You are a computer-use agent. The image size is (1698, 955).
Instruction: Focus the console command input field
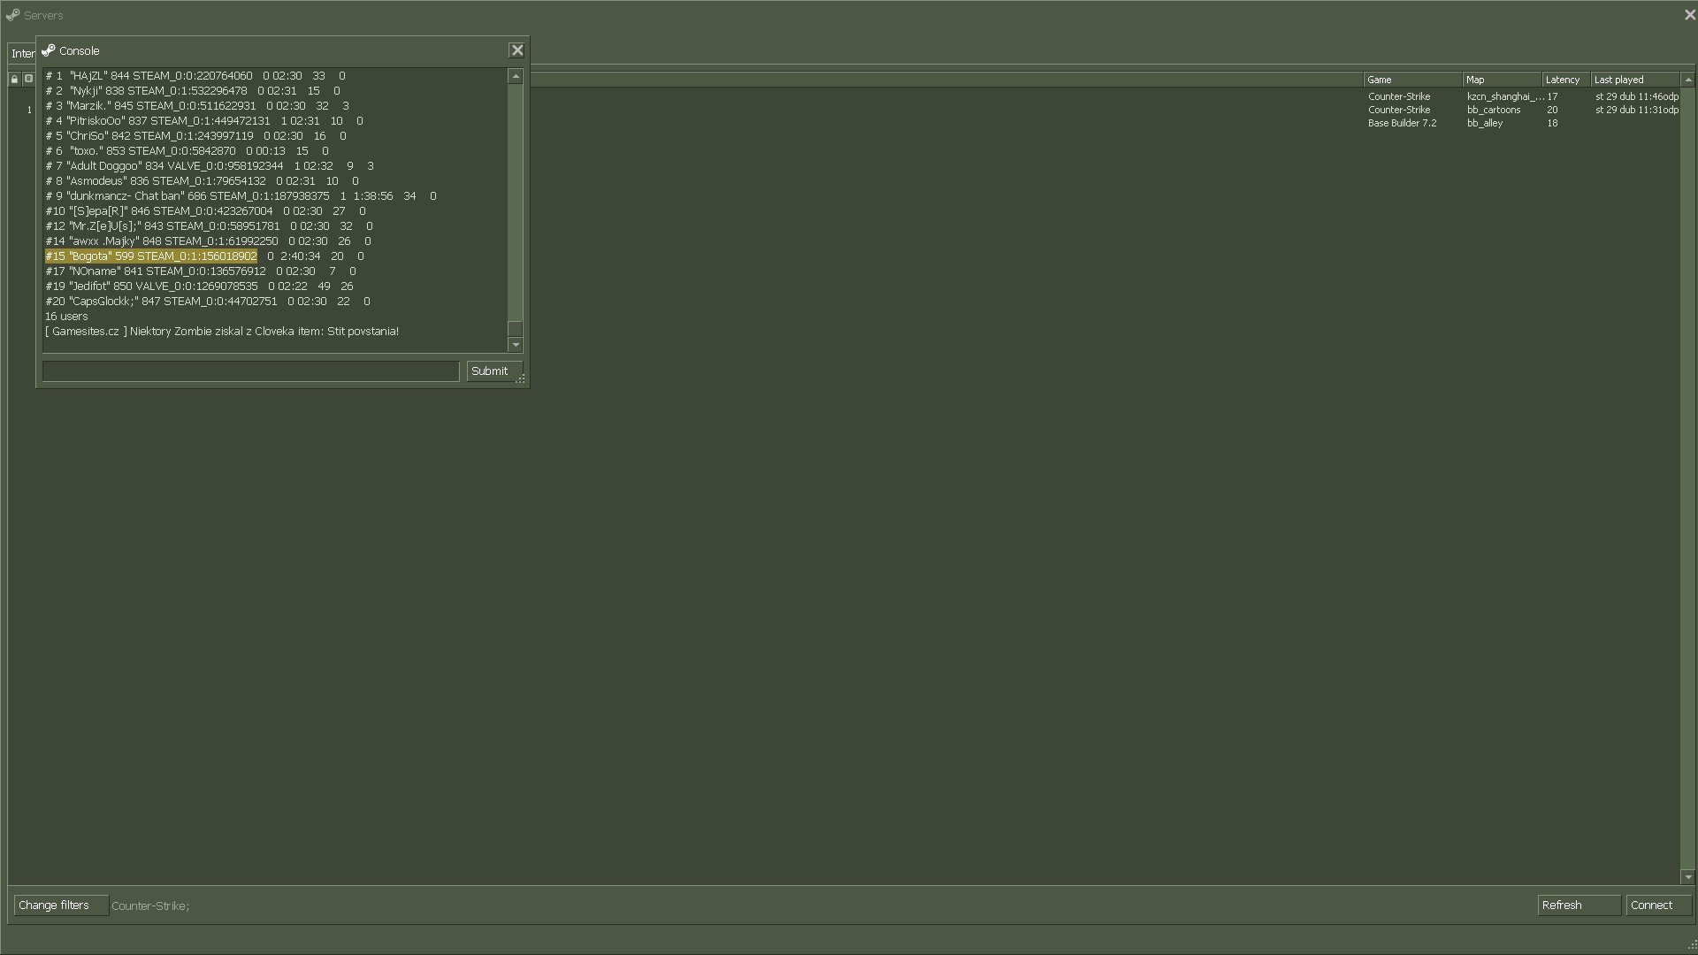[251, 371]
